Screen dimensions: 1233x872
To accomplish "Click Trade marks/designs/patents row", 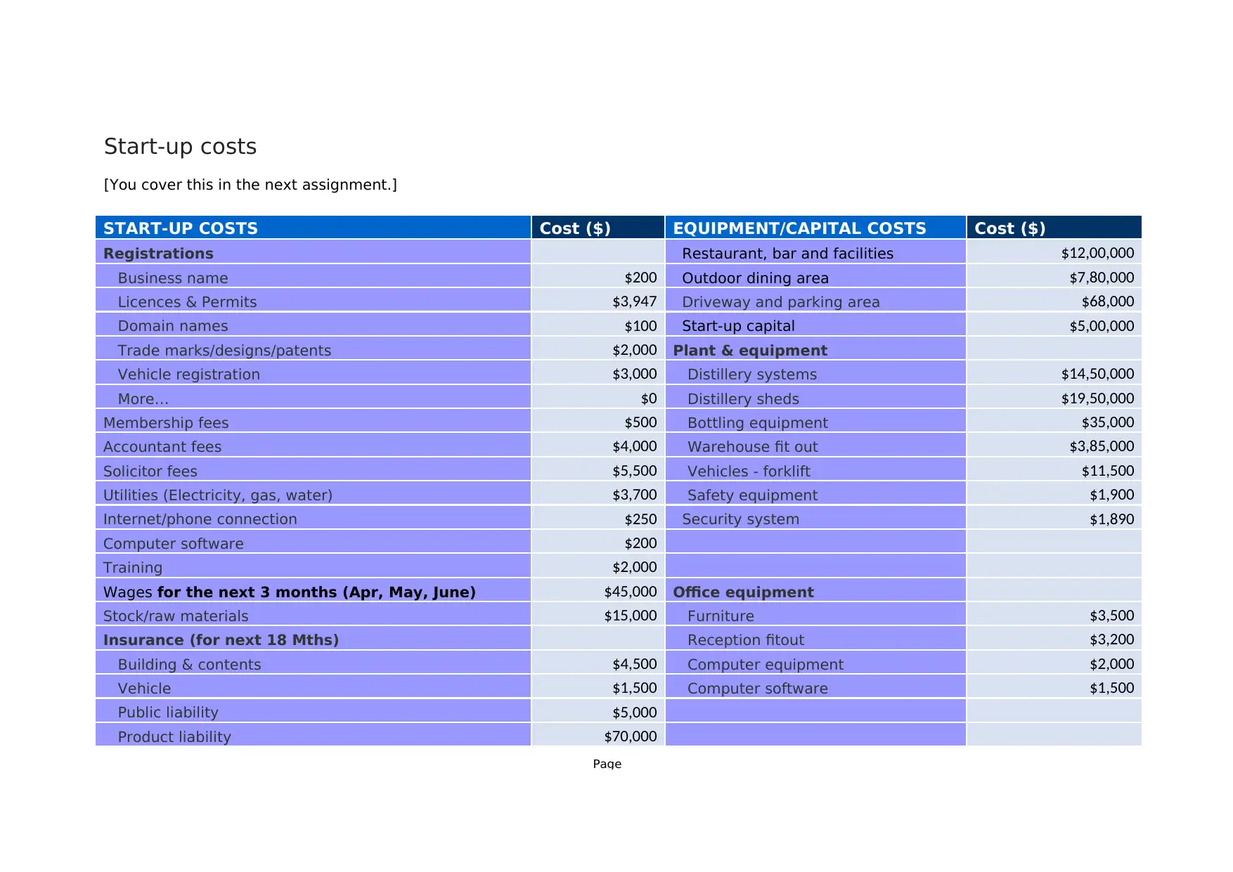I will pyautogui.click(x=224, y=351).
